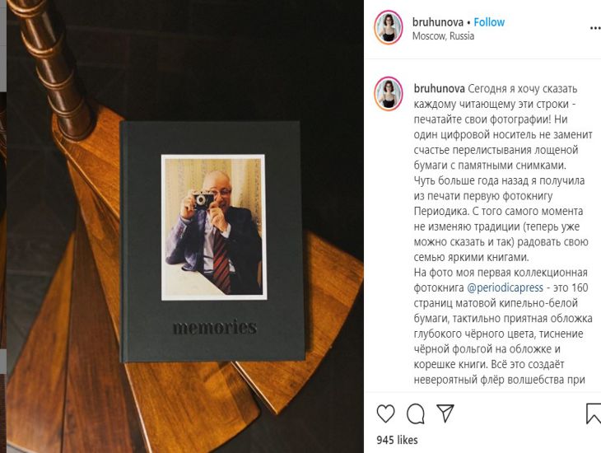
Task: Open bruhunova username in caption
Action: point(440,89)
